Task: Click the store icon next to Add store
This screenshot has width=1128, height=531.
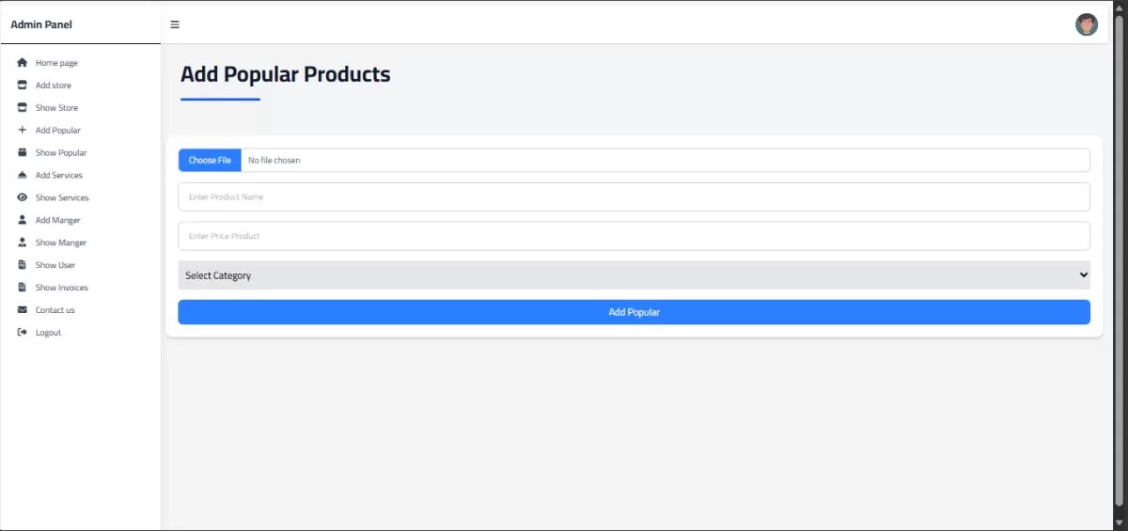Action: click(23, 86)
